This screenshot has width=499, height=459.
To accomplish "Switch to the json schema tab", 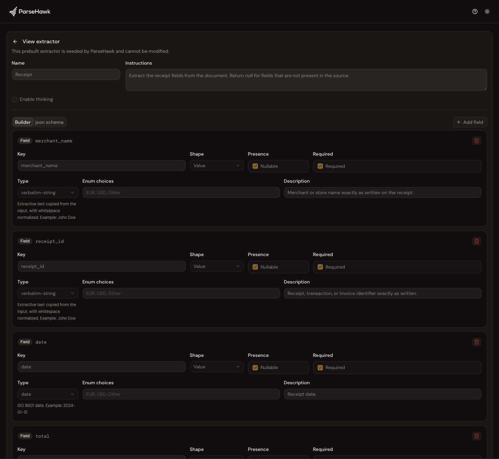I will click(x=49, y=122).
